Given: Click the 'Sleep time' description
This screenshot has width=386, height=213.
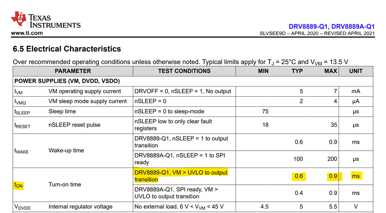Looking at the screenshot, I should click(62, 111).
